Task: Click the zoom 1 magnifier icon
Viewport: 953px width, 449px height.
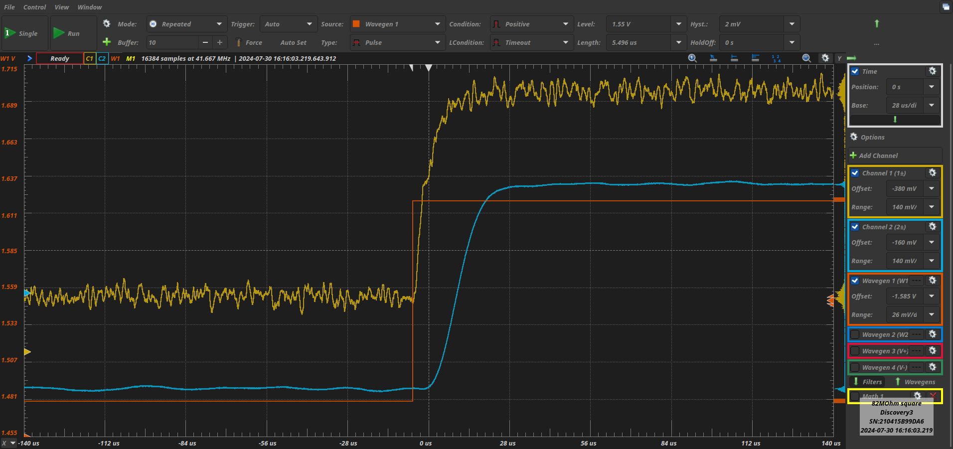Action: pyautogui.click(x=692, y=58)
